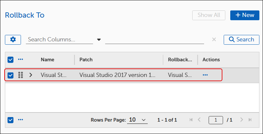Go to the next page arrow

tap(241, 120)
